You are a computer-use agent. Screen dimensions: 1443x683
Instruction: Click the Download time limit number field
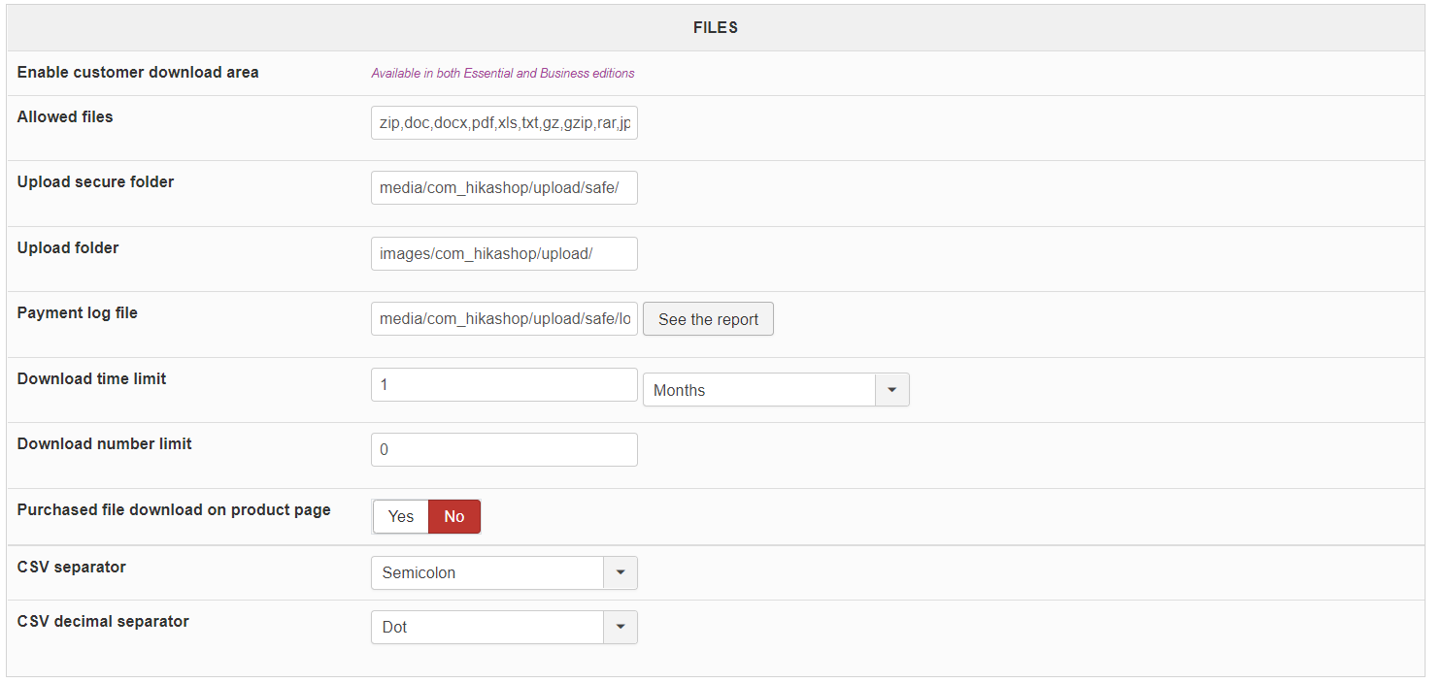point(504,384)
